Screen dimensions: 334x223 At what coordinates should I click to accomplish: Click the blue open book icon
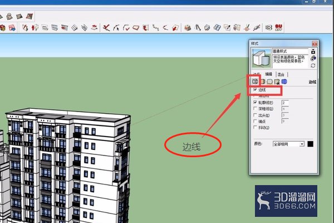tap(217, 28)
